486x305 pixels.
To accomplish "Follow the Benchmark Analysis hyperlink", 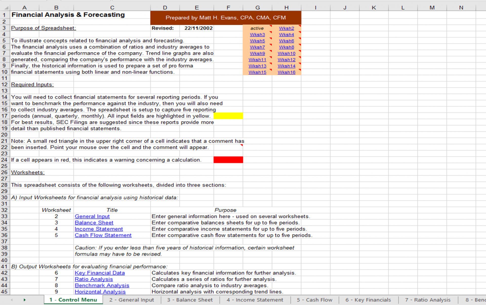I will (102, 286).
